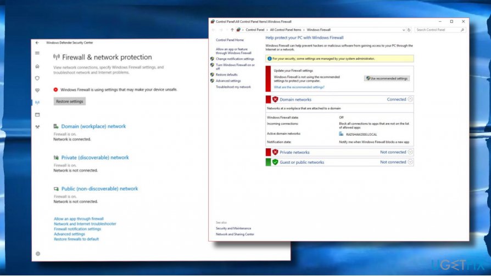491x276 pixels.
Task: Open Control Panel Home link
Action: 230,40
